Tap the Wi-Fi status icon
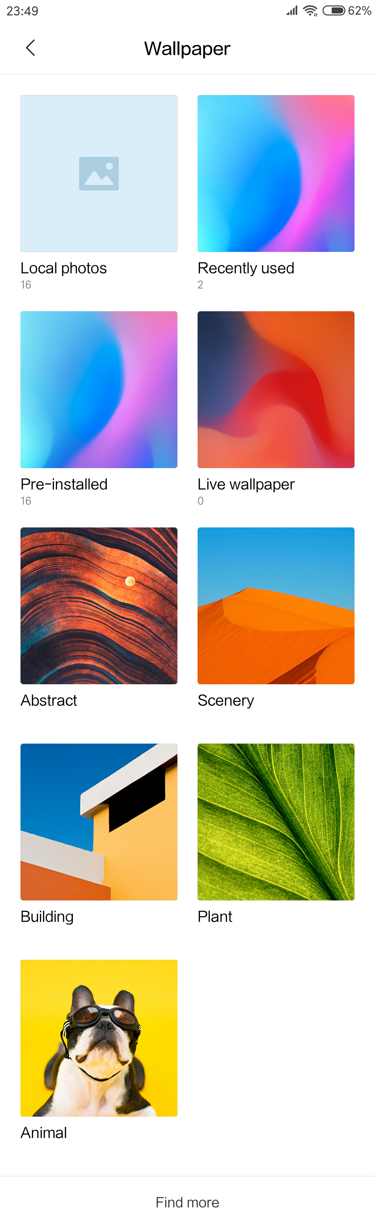The width and height of the screenshot is (375, 1228). pos(311,10)
